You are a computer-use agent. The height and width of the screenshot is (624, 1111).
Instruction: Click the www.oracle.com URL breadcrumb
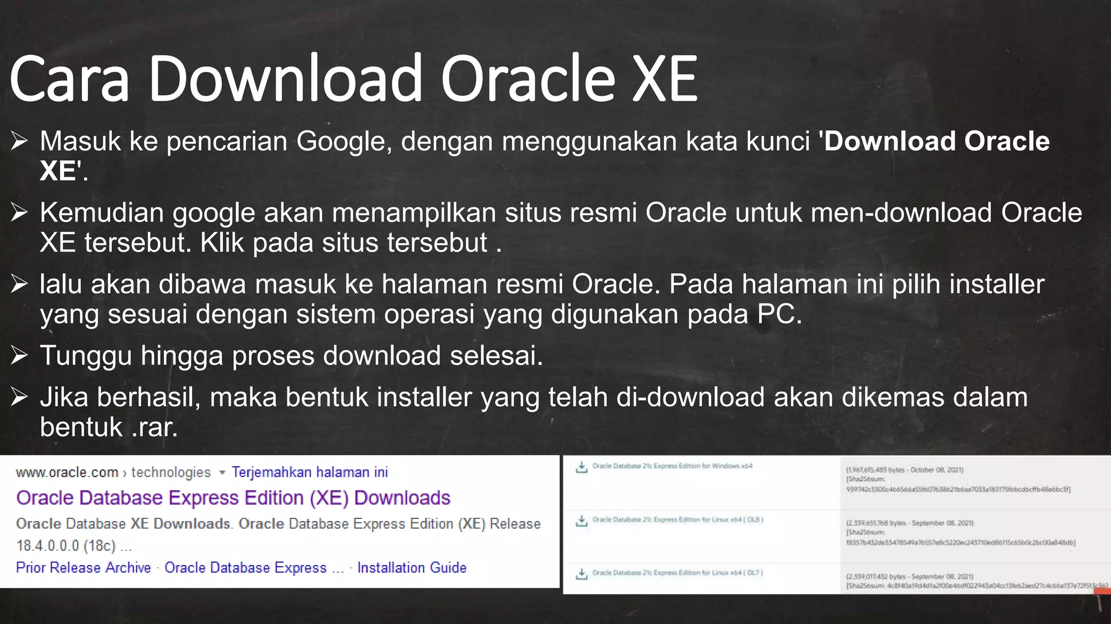[67, 472]
